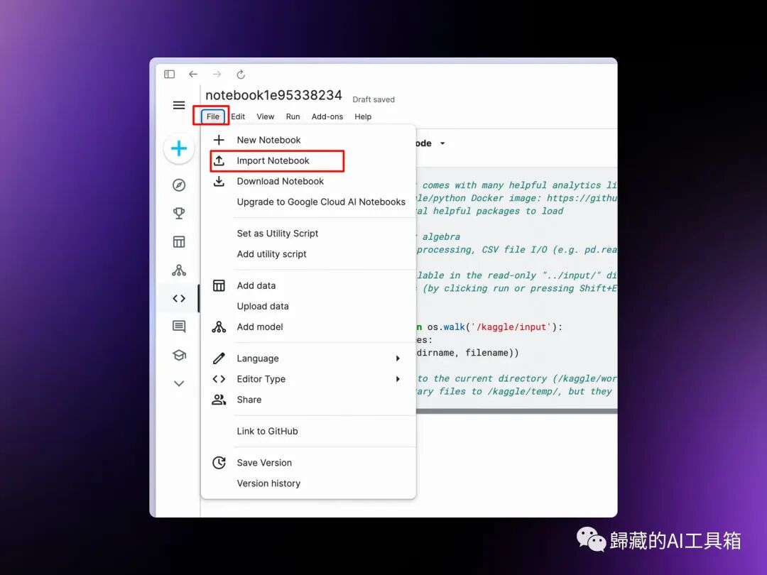Open Version history from File menu

click(x=308, y=483)
